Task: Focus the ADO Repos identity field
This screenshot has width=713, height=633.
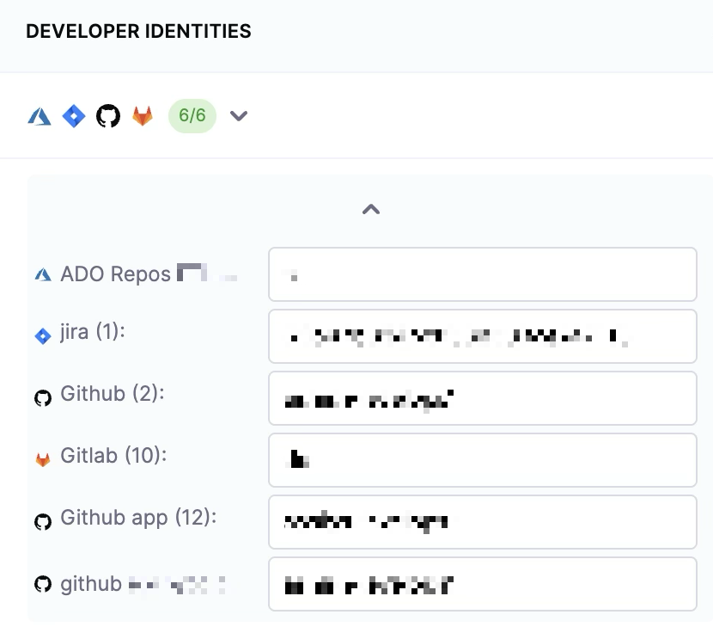Action: [x=482, y=274]
